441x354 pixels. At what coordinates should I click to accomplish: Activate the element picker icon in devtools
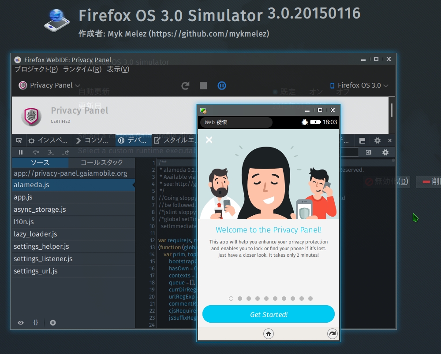(x=19, y=140)
